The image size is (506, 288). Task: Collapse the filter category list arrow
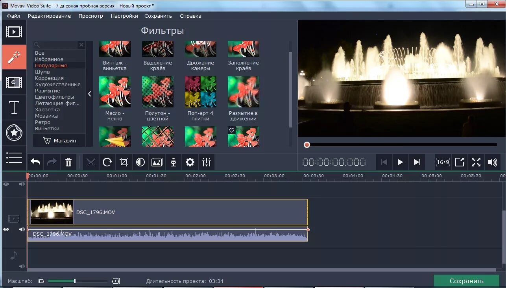pyautogui.click(x=90, y=94)
